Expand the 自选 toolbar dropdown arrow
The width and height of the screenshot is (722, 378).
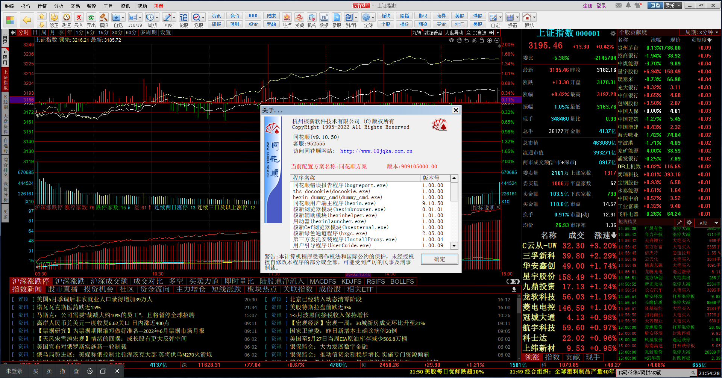pyautogui.click(x=123, y=18)
